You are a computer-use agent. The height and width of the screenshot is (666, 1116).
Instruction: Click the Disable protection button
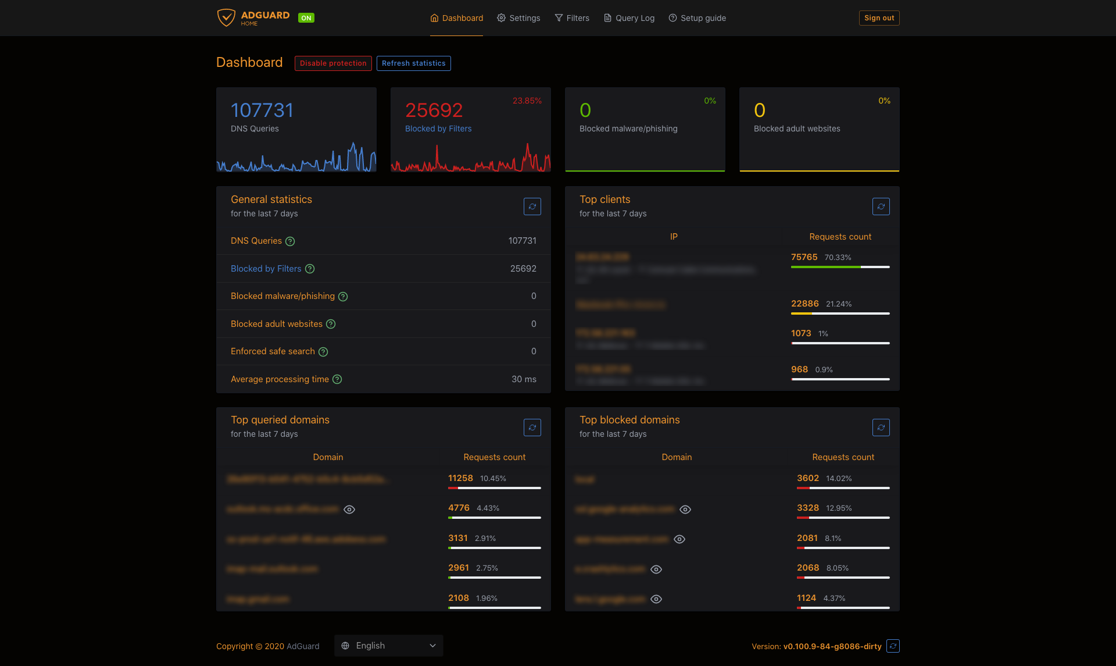tap(333, 63)
